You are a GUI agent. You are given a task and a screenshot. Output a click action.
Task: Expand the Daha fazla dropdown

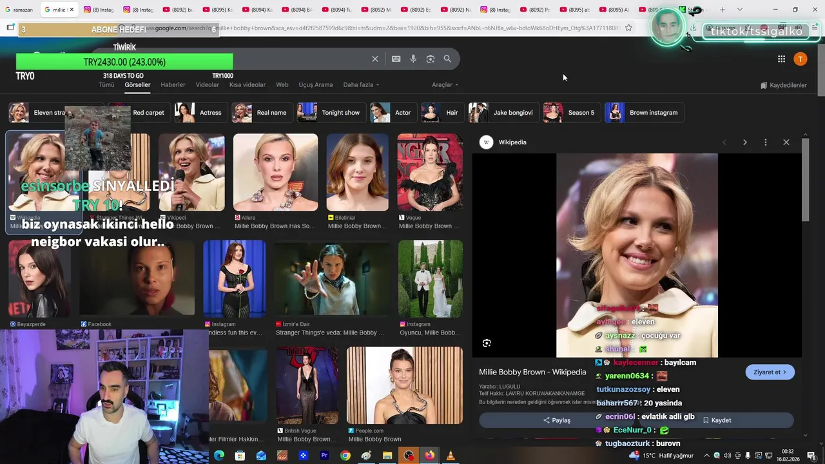click(x=361, y=84)
